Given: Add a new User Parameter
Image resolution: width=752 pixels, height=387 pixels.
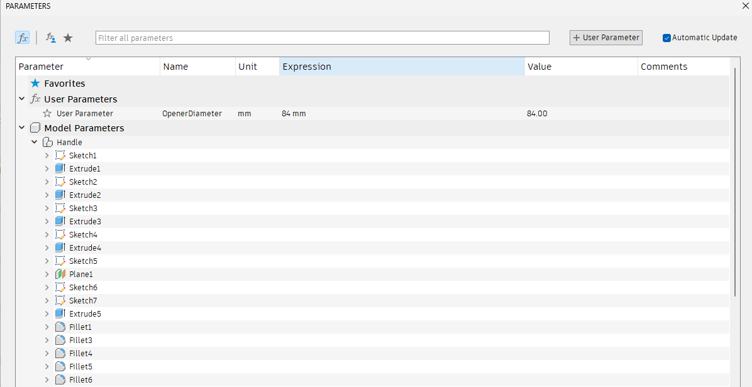Looking at the screenshot, I should 605,37.
